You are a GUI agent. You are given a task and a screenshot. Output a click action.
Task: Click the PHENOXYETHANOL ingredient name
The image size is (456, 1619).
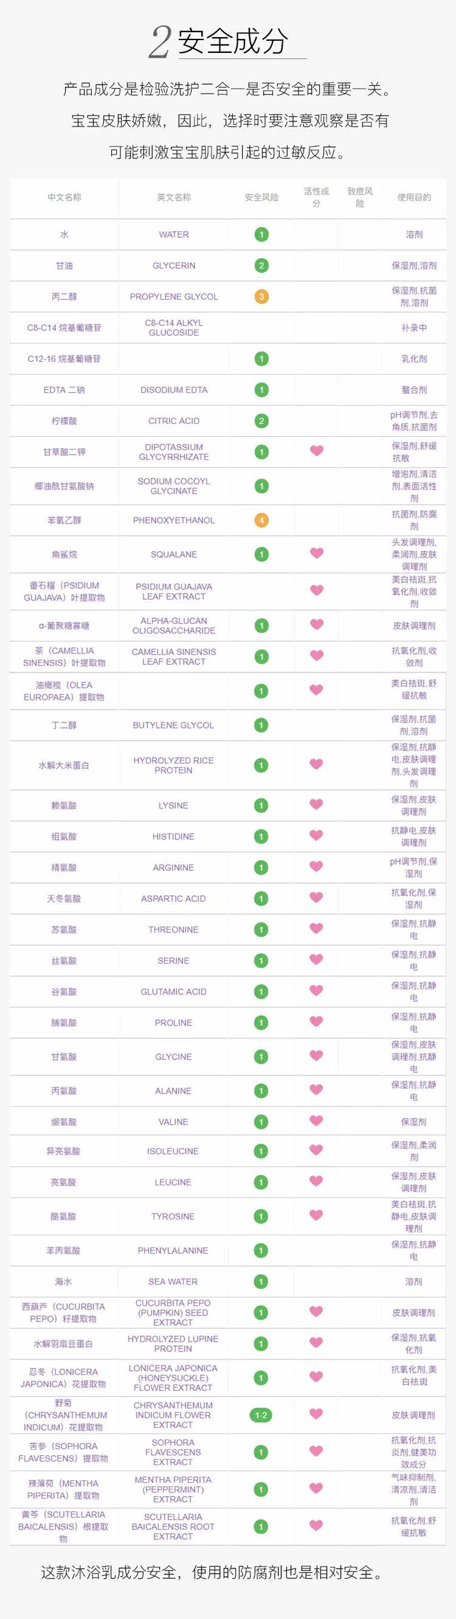point(174,521)
